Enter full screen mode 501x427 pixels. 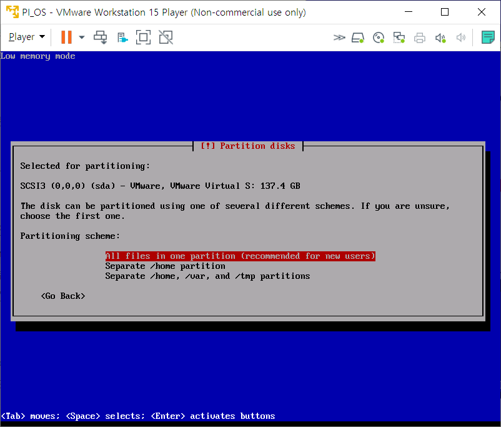(x=144, y=38)
